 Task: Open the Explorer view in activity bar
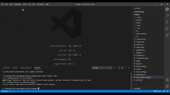(x=167, y=9)
